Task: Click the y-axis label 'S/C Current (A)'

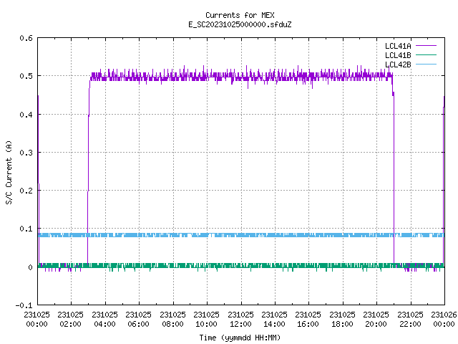Action: click(x=9, y=172)
